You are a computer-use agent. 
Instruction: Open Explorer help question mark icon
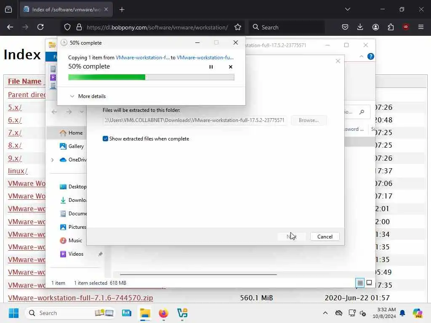pos(370,56)
